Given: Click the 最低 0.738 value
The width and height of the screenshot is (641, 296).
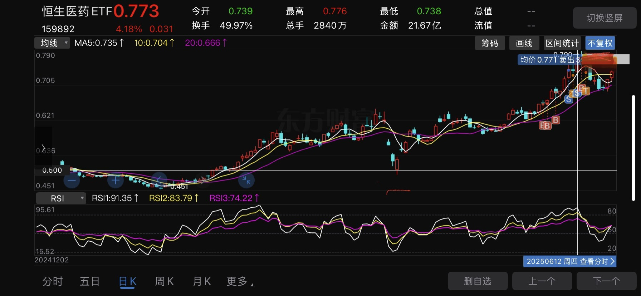Looking at the screenshot, I should (429, 11).
